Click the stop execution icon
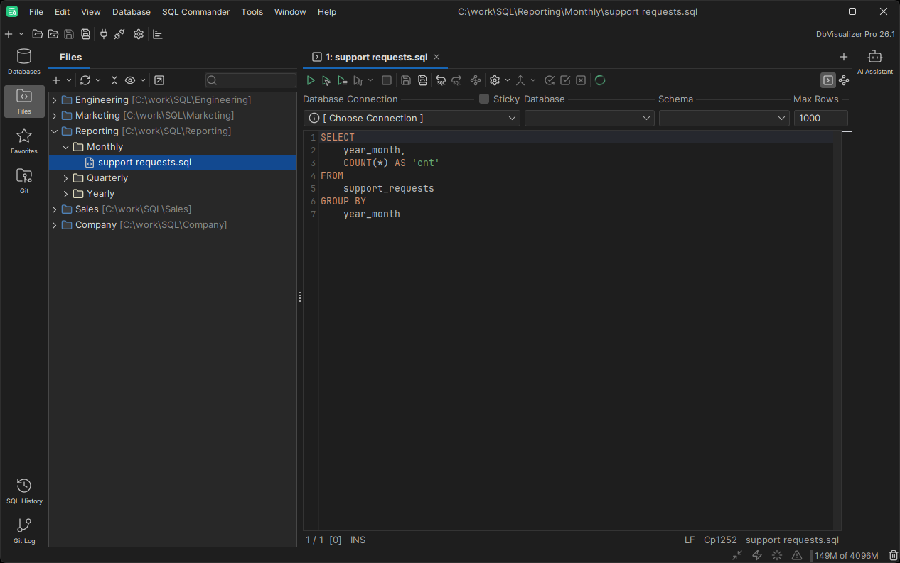The image size is (900, 563). point(387,80)
